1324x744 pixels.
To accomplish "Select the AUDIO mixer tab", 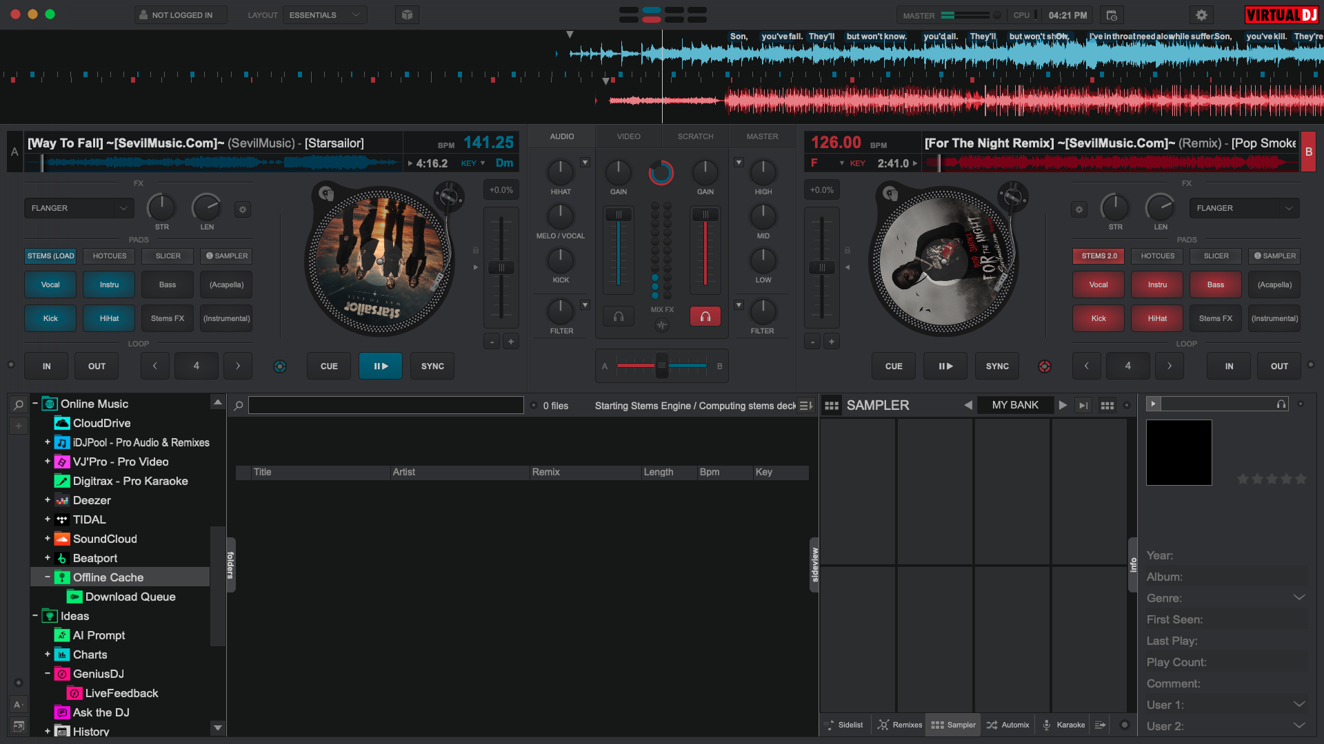I will tap(562, 136).
